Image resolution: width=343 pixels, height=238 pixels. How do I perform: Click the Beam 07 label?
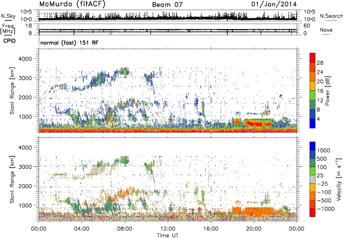point(167,5)
